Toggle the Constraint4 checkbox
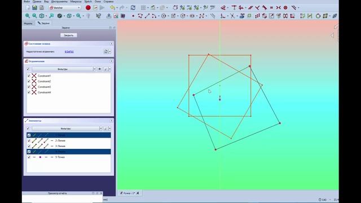Viewport: 361px width, 203px height. point(29,92)
